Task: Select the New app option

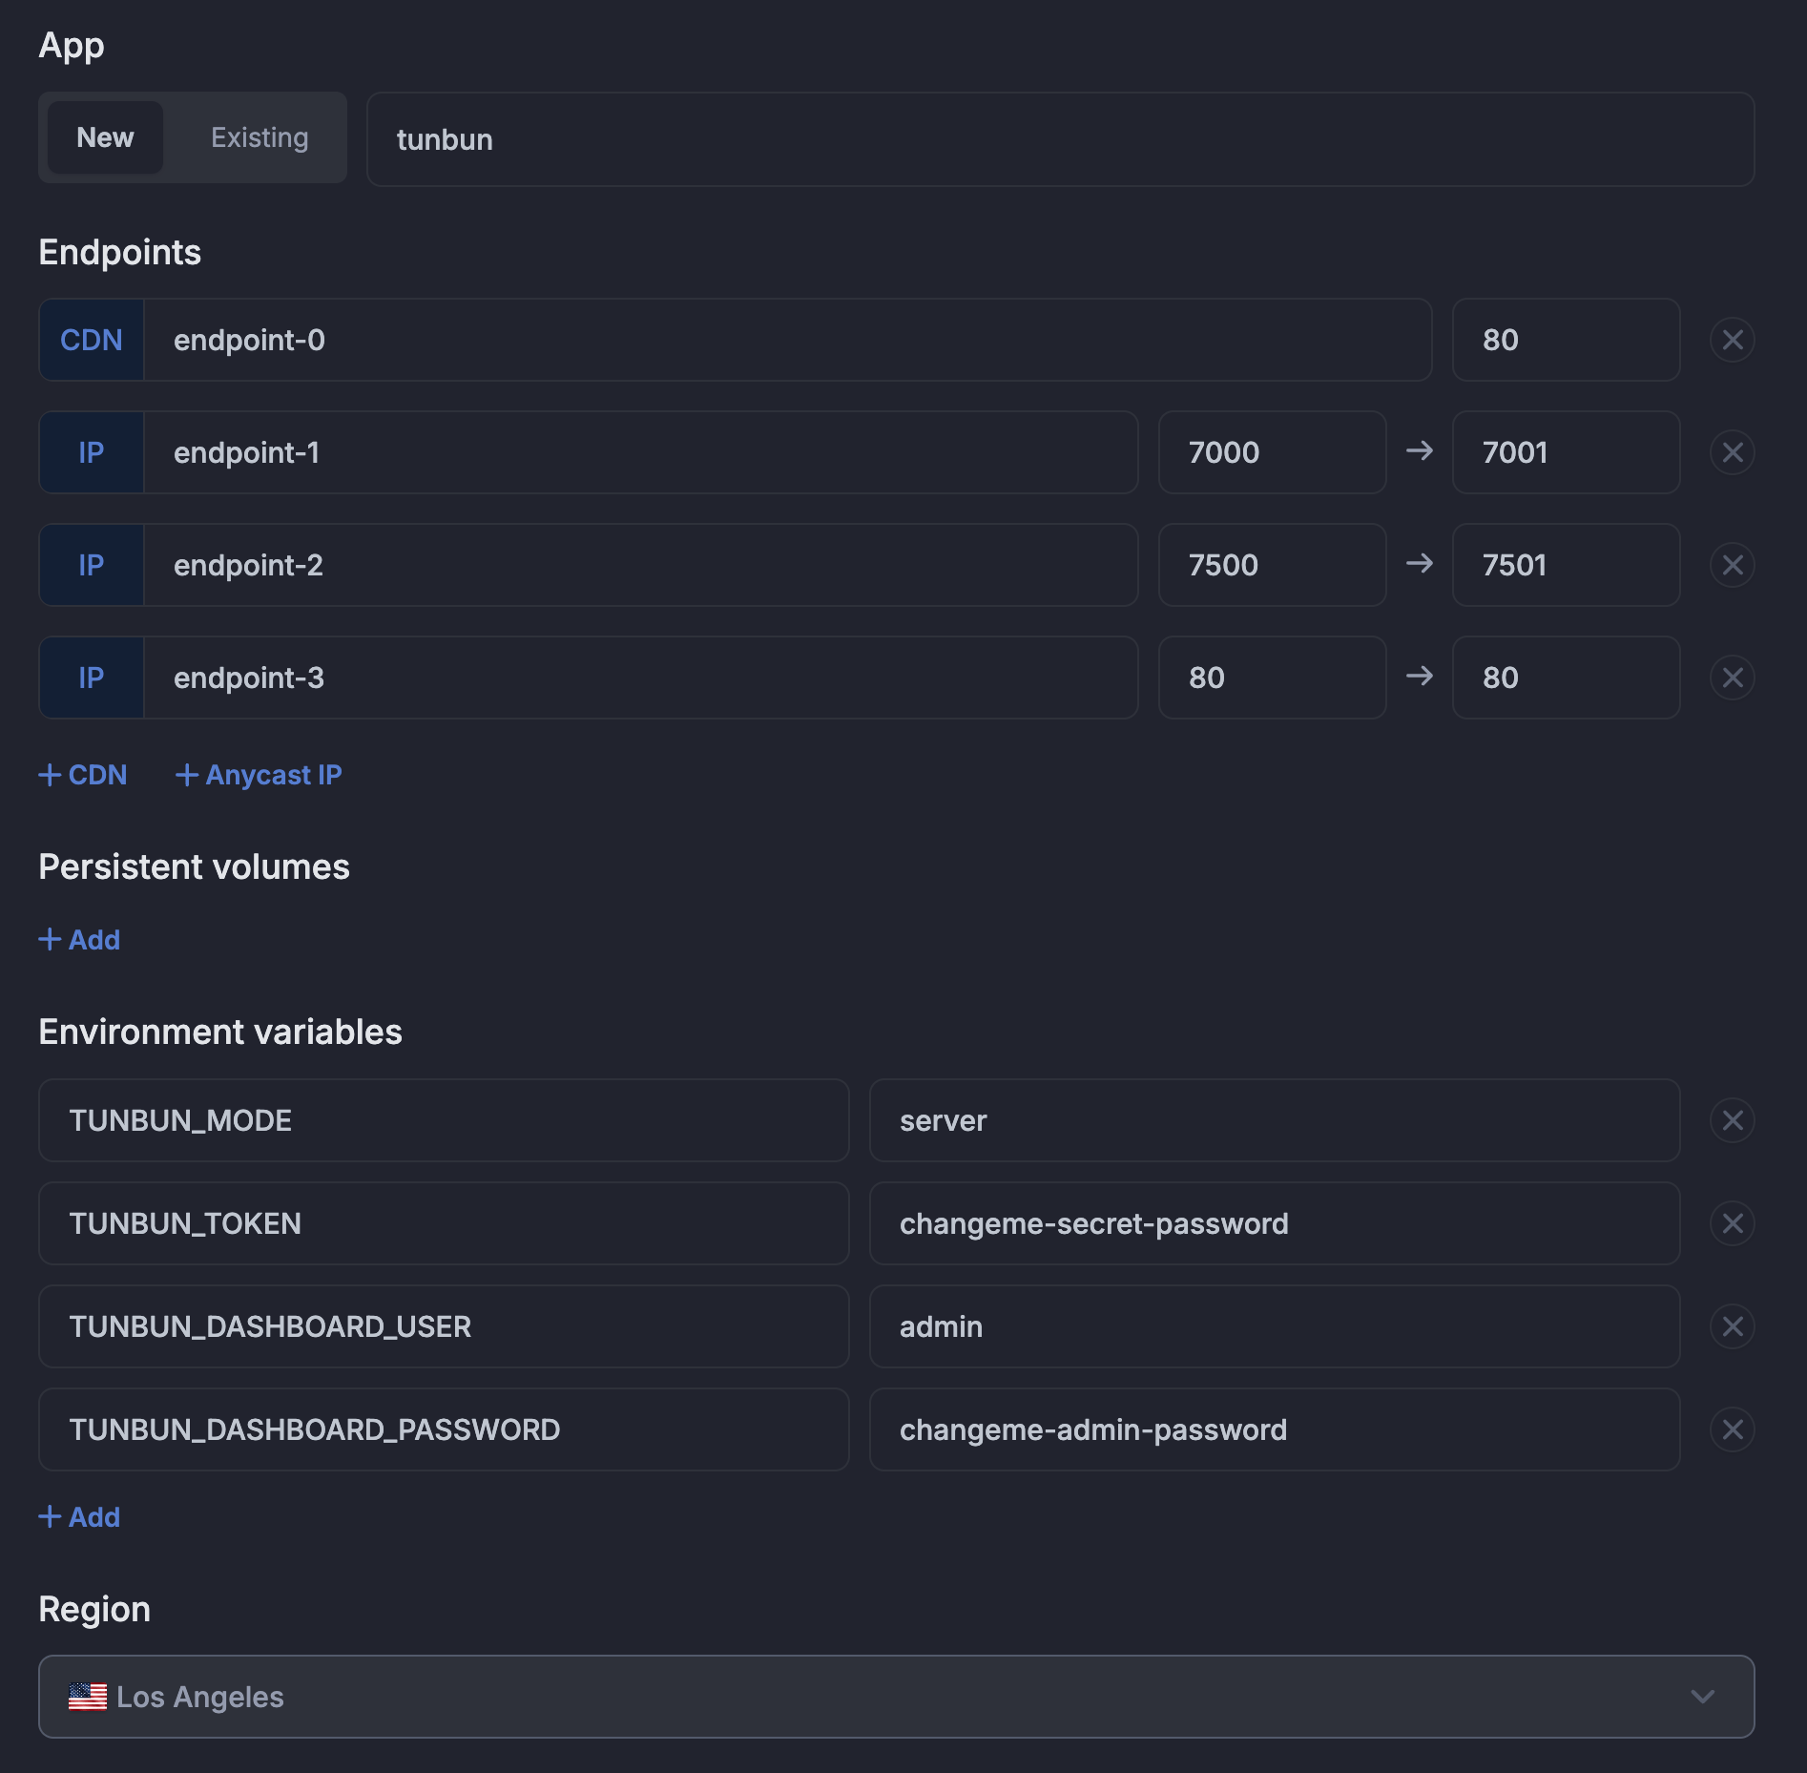Action: [105, 137]
